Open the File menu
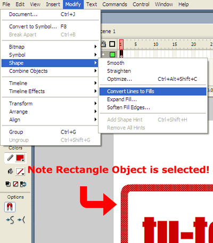 [6, 4]
